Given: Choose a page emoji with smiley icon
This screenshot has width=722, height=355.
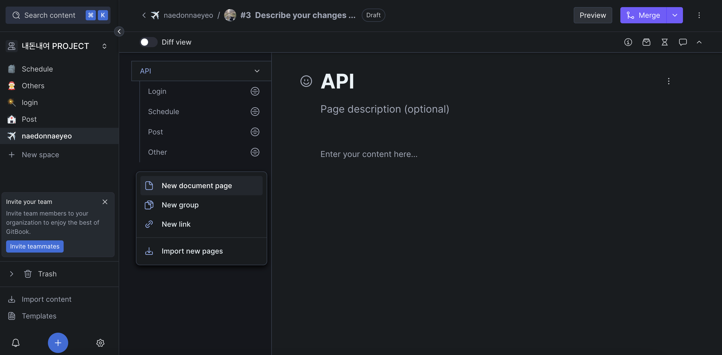Looking at the screenshot, I should click(306, 81).
